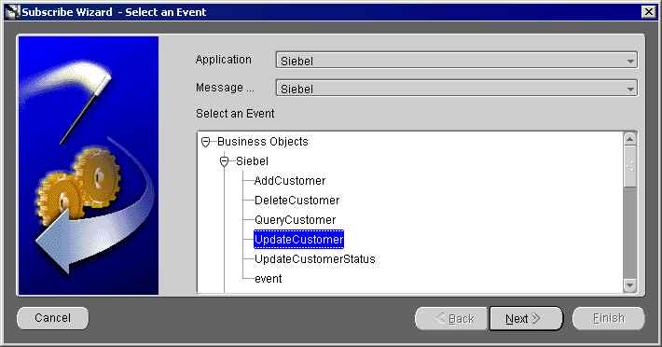The image size is (662, 347).
Task: Click the Business Objects label
Action: pos(263,142)
